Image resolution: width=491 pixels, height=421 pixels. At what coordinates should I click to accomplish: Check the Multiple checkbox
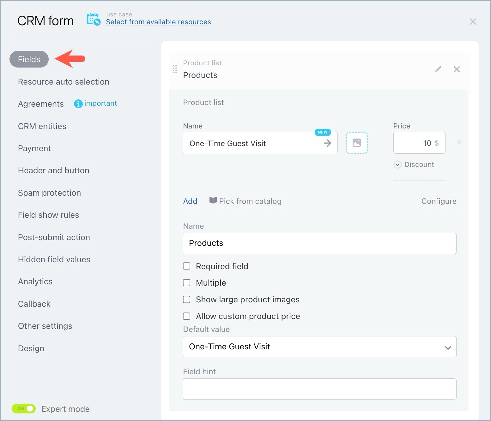click(x=187, y=282)
